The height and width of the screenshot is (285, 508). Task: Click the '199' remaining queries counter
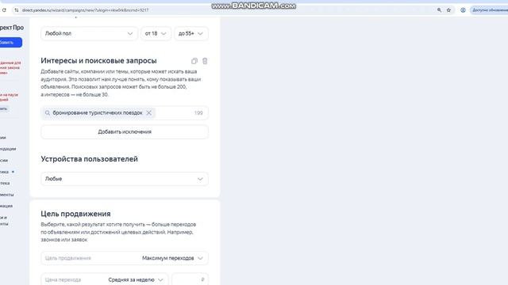(198, 112)
